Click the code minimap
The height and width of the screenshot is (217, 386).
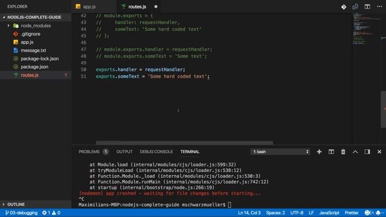point(367,28)
